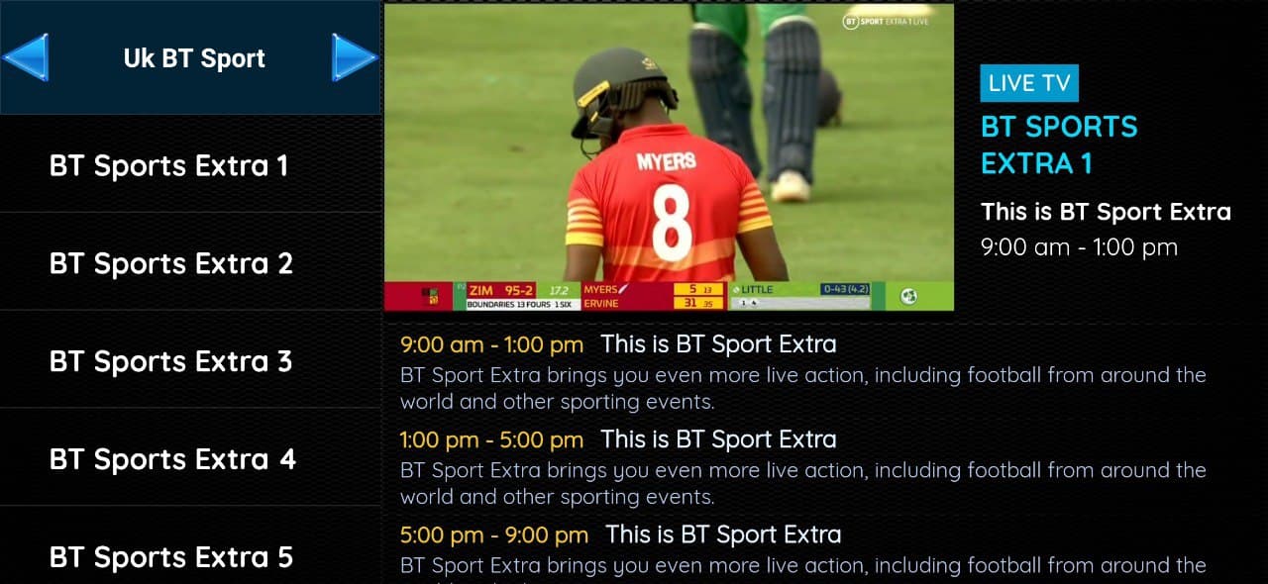This screenshot has height=584, width=1268.
Task: Click the LIVE TV badge
Action: (x=1029, y=83)
